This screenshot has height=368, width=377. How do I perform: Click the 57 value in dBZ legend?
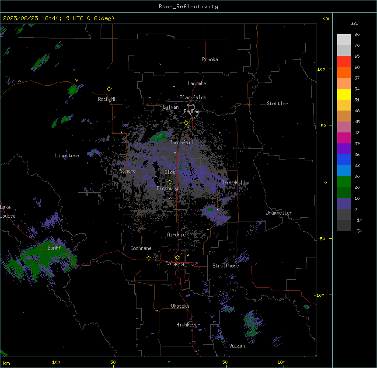(357, 78)
